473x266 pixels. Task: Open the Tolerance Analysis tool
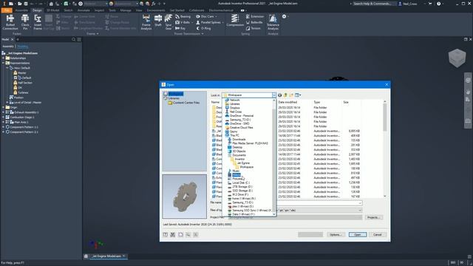point(273,22)
